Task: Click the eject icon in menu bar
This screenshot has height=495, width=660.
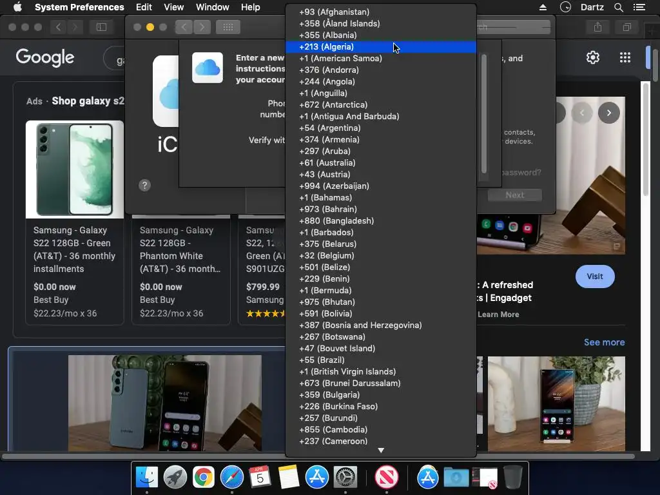Action: [543, 7]
